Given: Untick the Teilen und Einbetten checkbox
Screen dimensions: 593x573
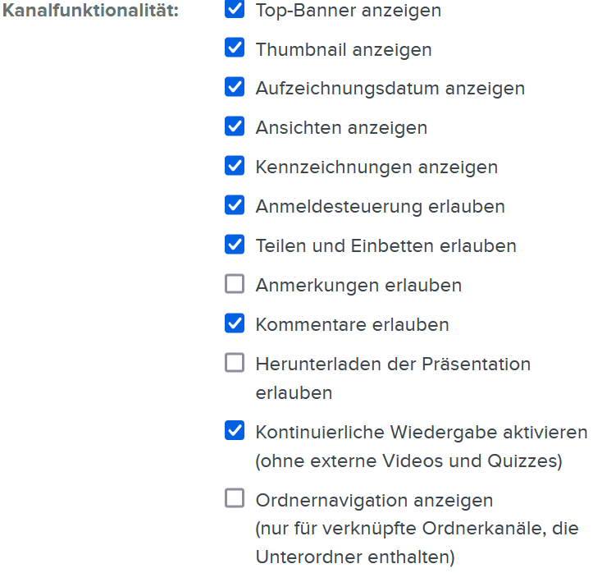Looking at the screenshot, I should pos(235,245).
